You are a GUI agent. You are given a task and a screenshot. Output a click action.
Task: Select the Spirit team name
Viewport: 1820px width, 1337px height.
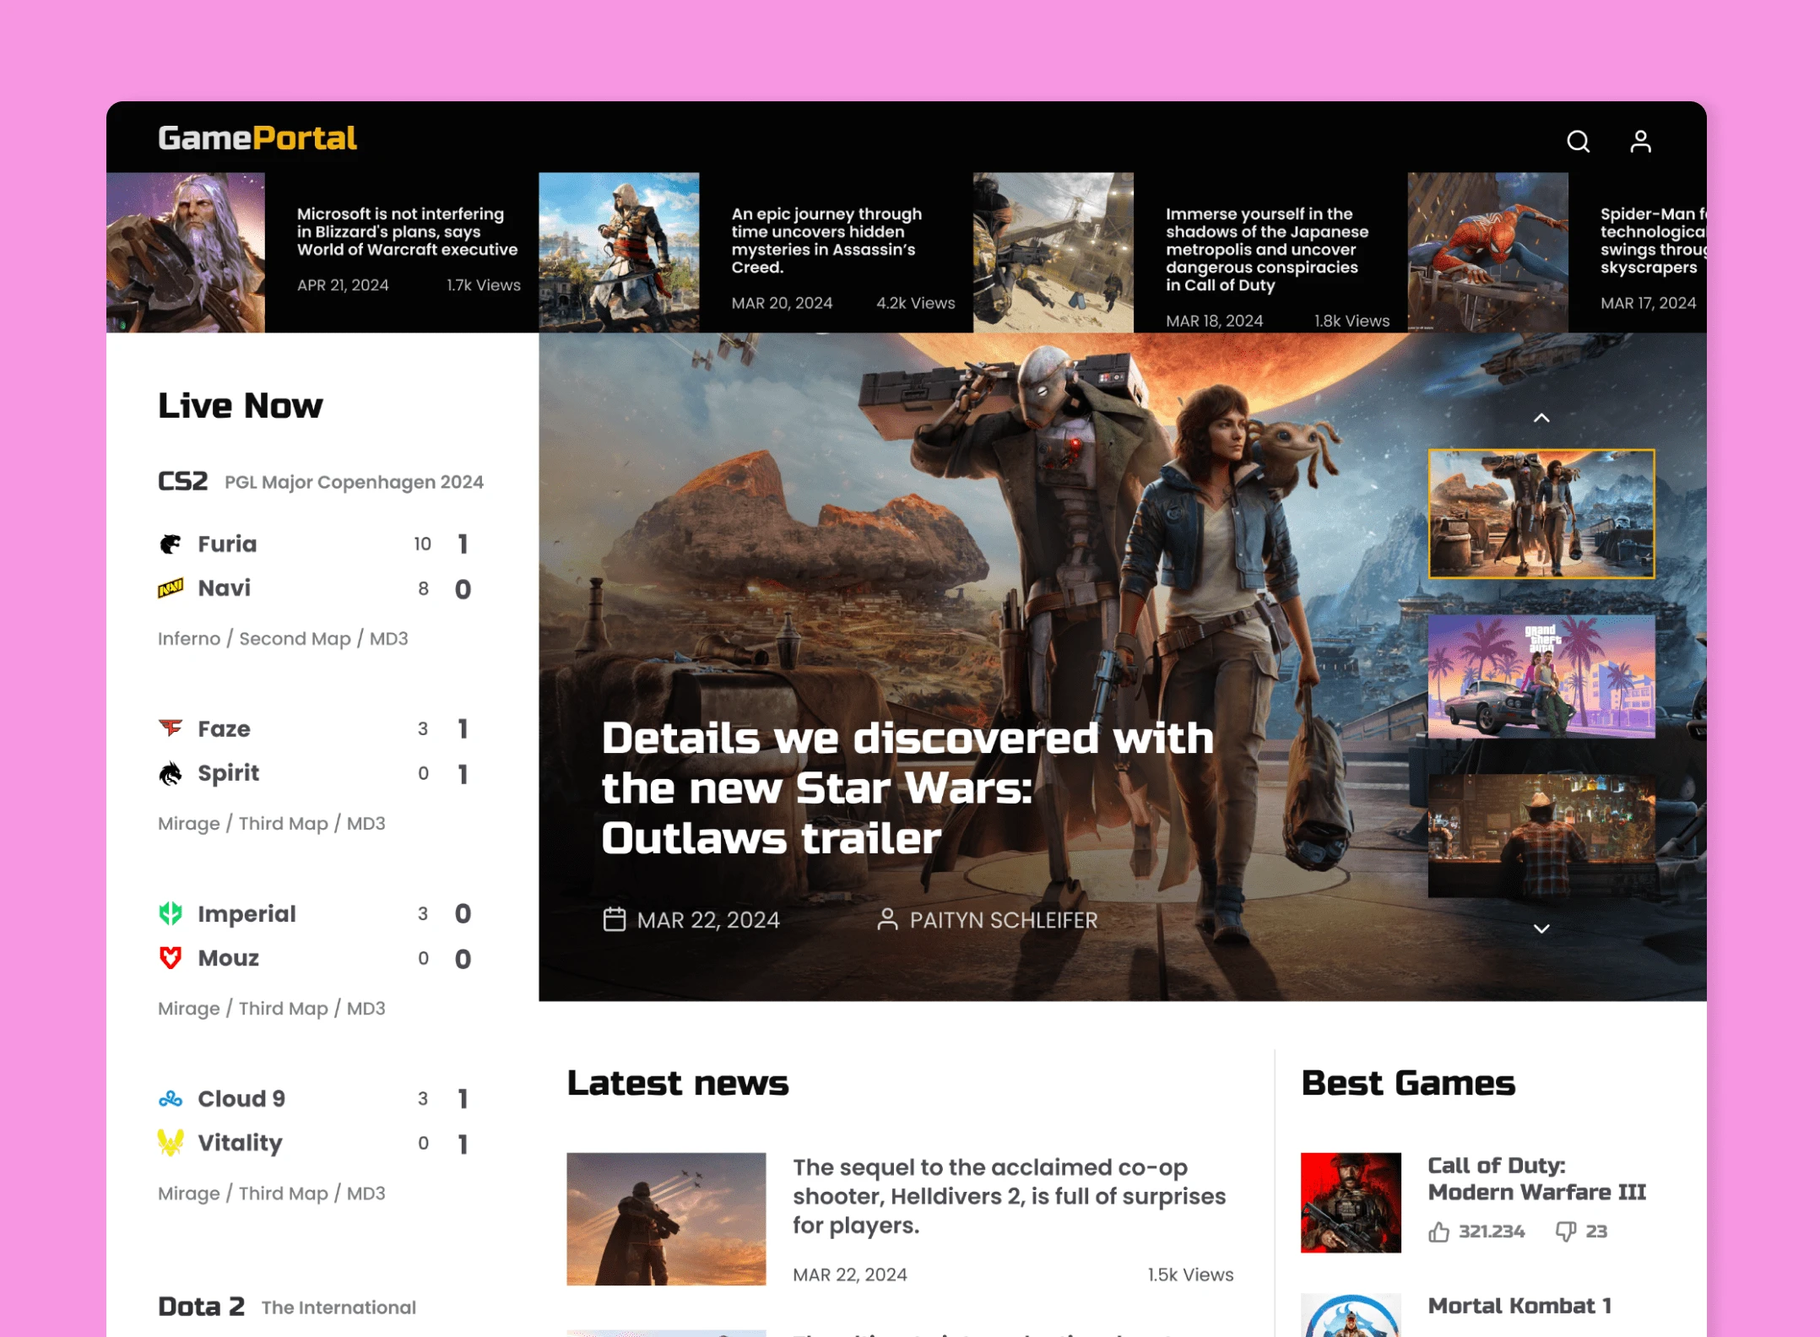coord(228,773)
